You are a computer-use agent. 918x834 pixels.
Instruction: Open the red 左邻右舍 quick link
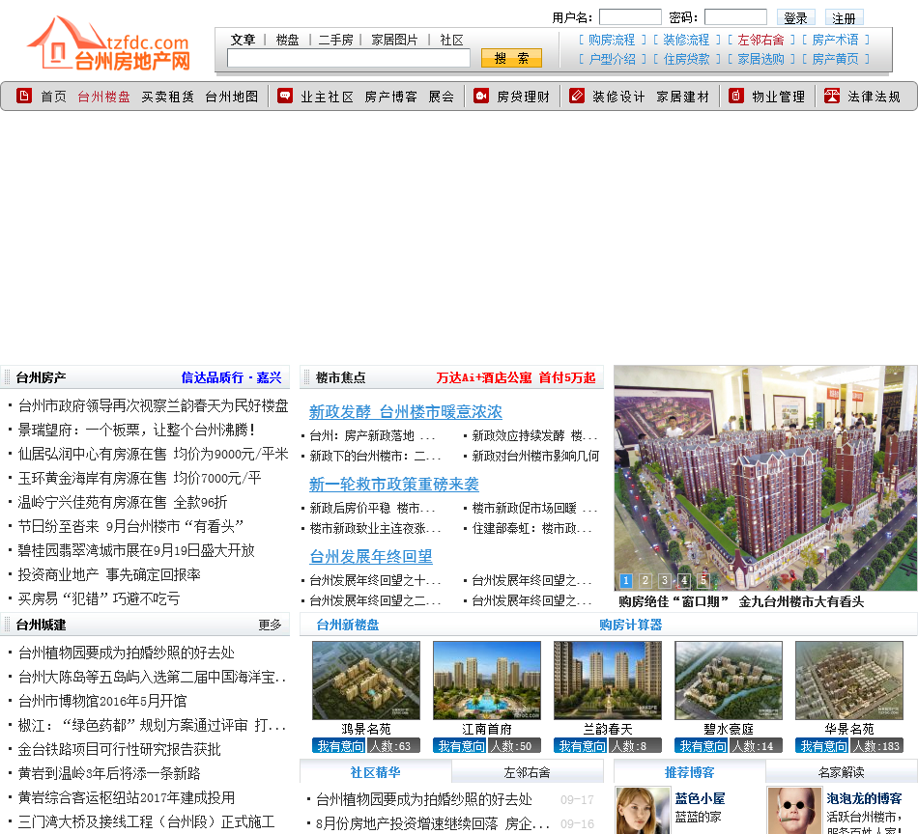pyautogui.click(x=760, y=40)
